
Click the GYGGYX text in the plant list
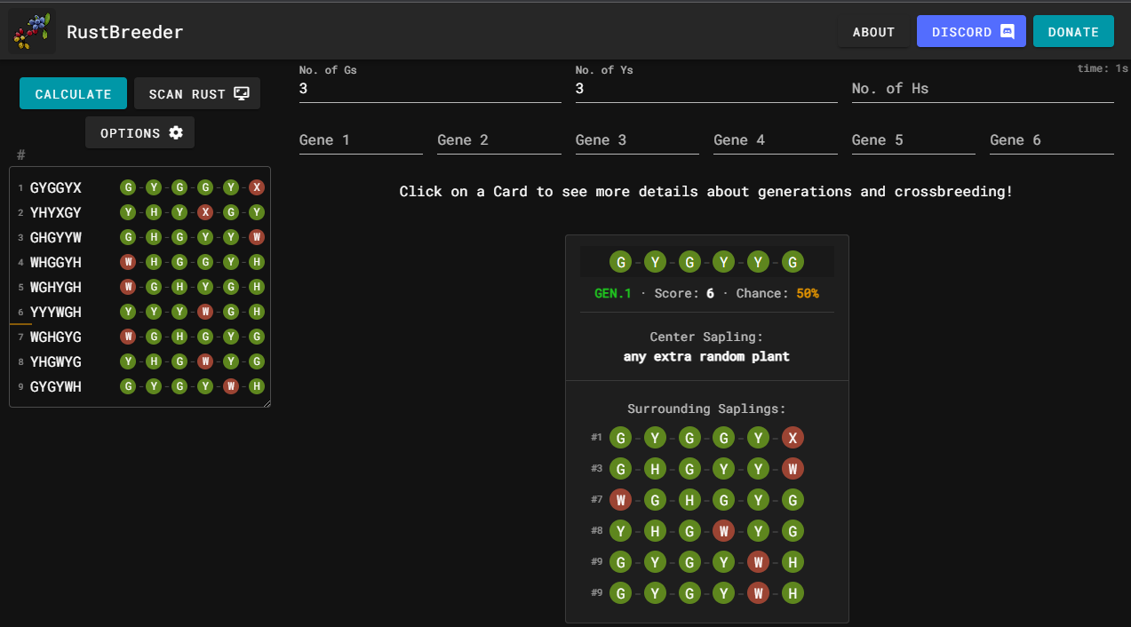[x=56, y=188]
